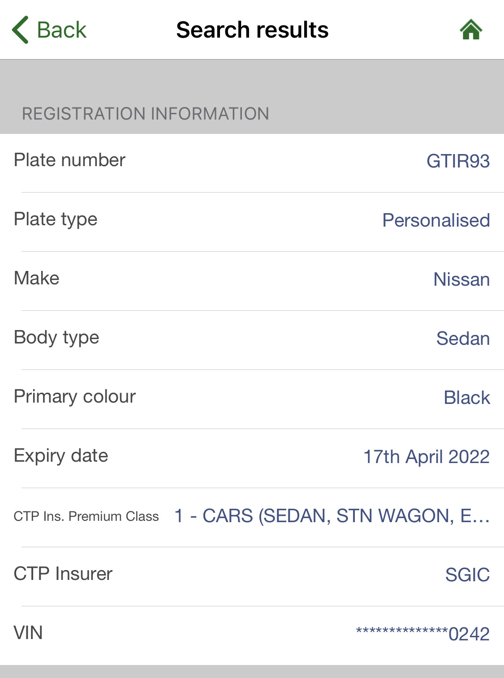Viewport: 504px width, 678px height.
Task: Tap the Search results title
Action: coord(252,30)
